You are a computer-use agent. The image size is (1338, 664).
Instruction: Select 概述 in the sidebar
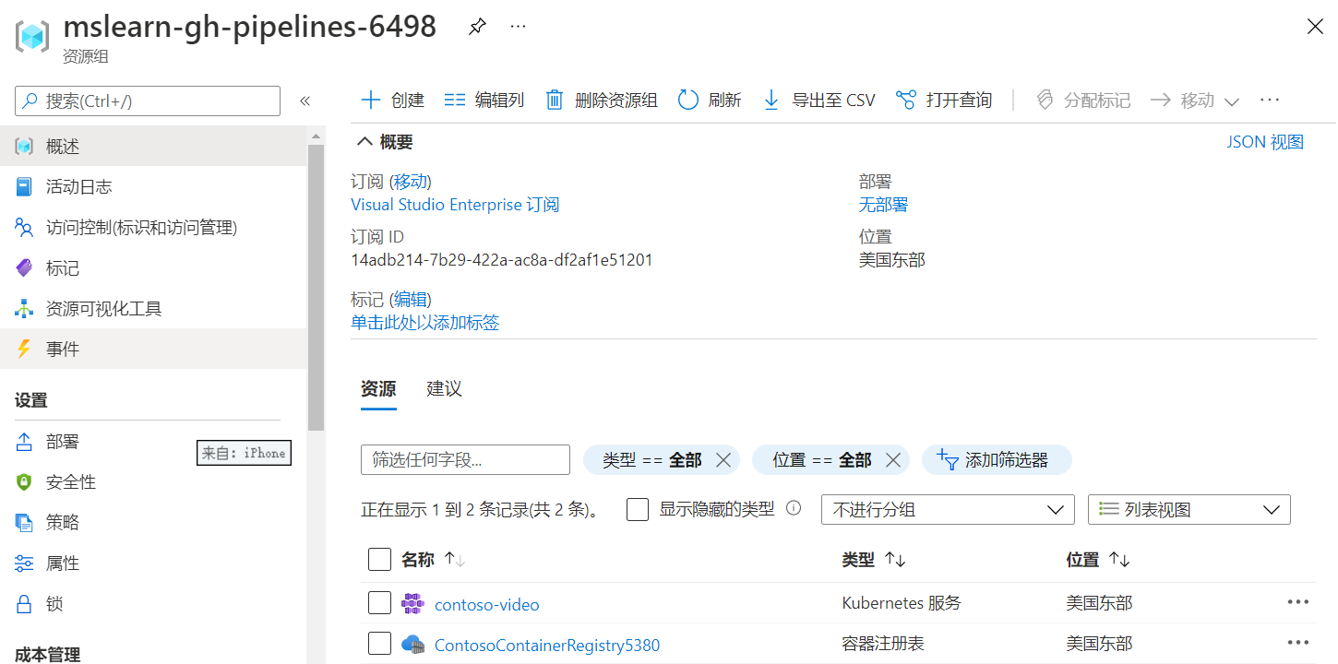click(153, 146)
